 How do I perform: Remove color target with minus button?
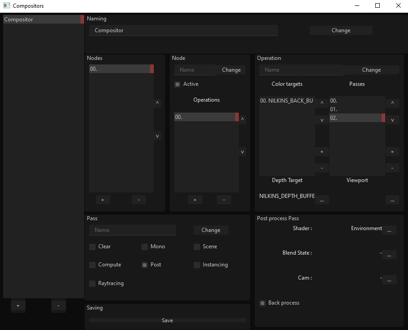point(322,168)
